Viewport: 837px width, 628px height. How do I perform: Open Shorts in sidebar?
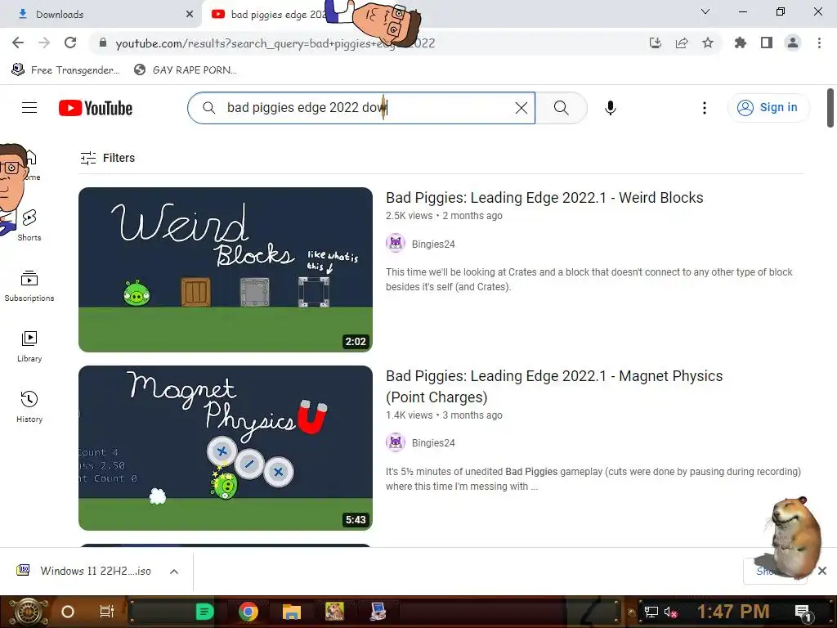click(29, 225)
